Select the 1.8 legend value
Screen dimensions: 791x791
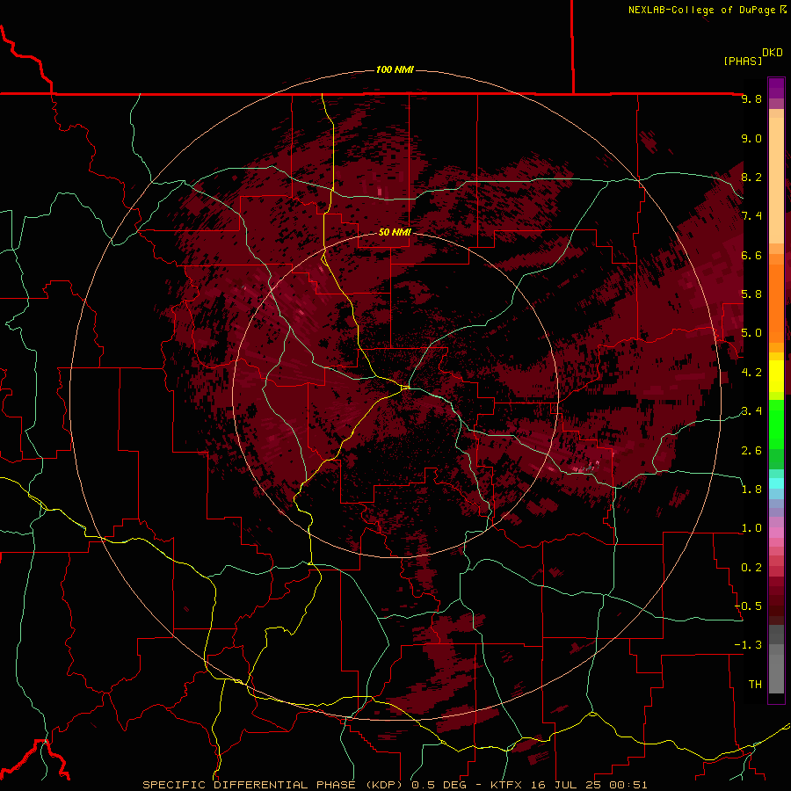tap(751, 490)
